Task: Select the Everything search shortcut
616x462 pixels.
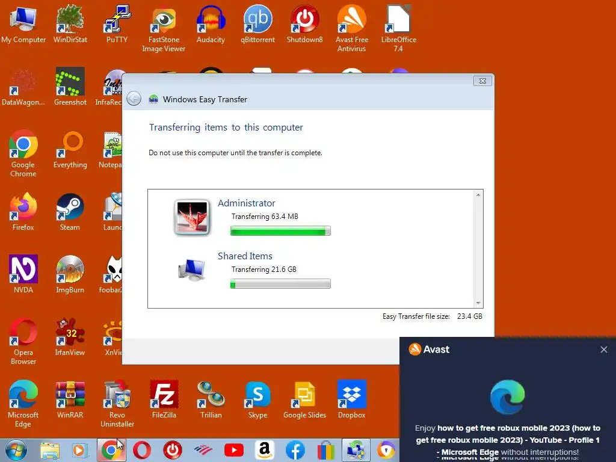Action: tap(70, 150)
